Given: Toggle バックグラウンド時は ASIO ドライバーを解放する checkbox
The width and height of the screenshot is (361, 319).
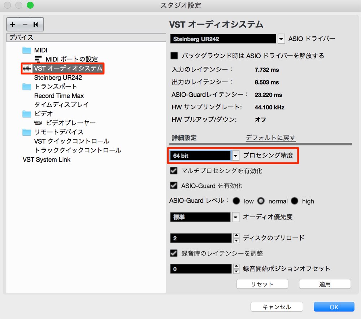Looking at the screenshot, I should pos(174,56).
